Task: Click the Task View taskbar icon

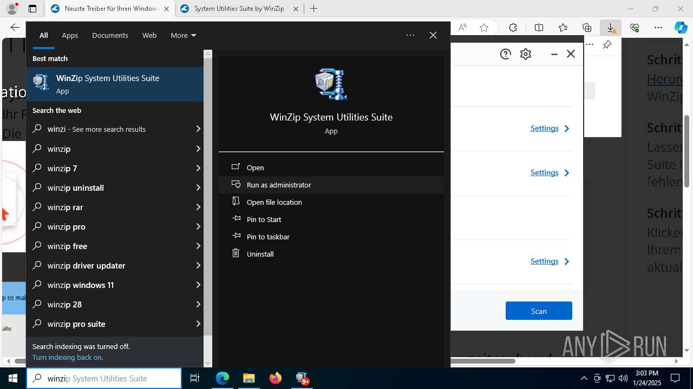Action: (x=195, y=378)
